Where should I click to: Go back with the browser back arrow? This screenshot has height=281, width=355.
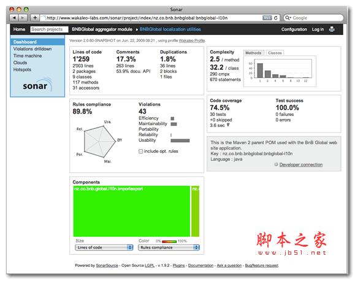coord(14,18)
